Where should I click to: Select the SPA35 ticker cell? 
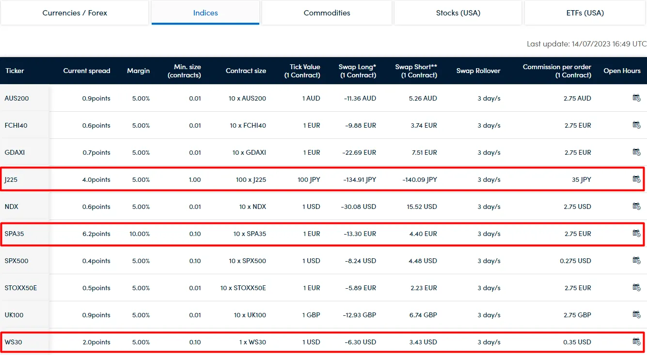pyautogui.click(x=25, y=234)
